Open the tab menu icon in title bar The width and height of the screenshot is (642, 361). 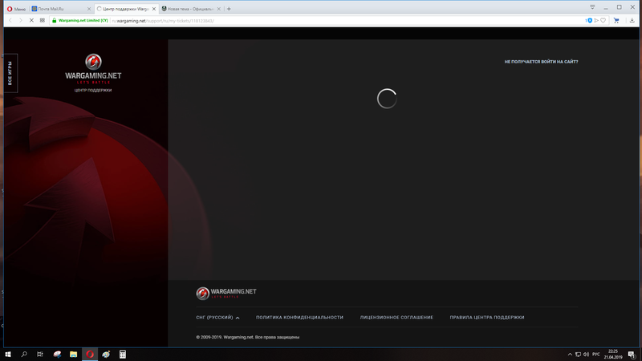point(592,7)
